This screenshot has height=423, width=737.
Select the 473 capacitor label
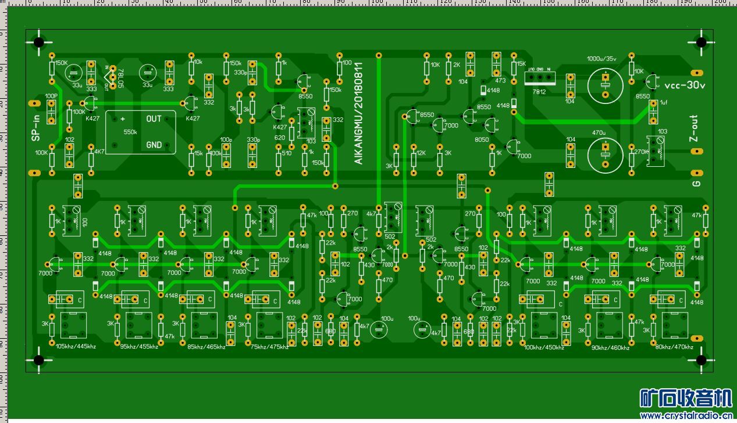click(x=500, y=81)
